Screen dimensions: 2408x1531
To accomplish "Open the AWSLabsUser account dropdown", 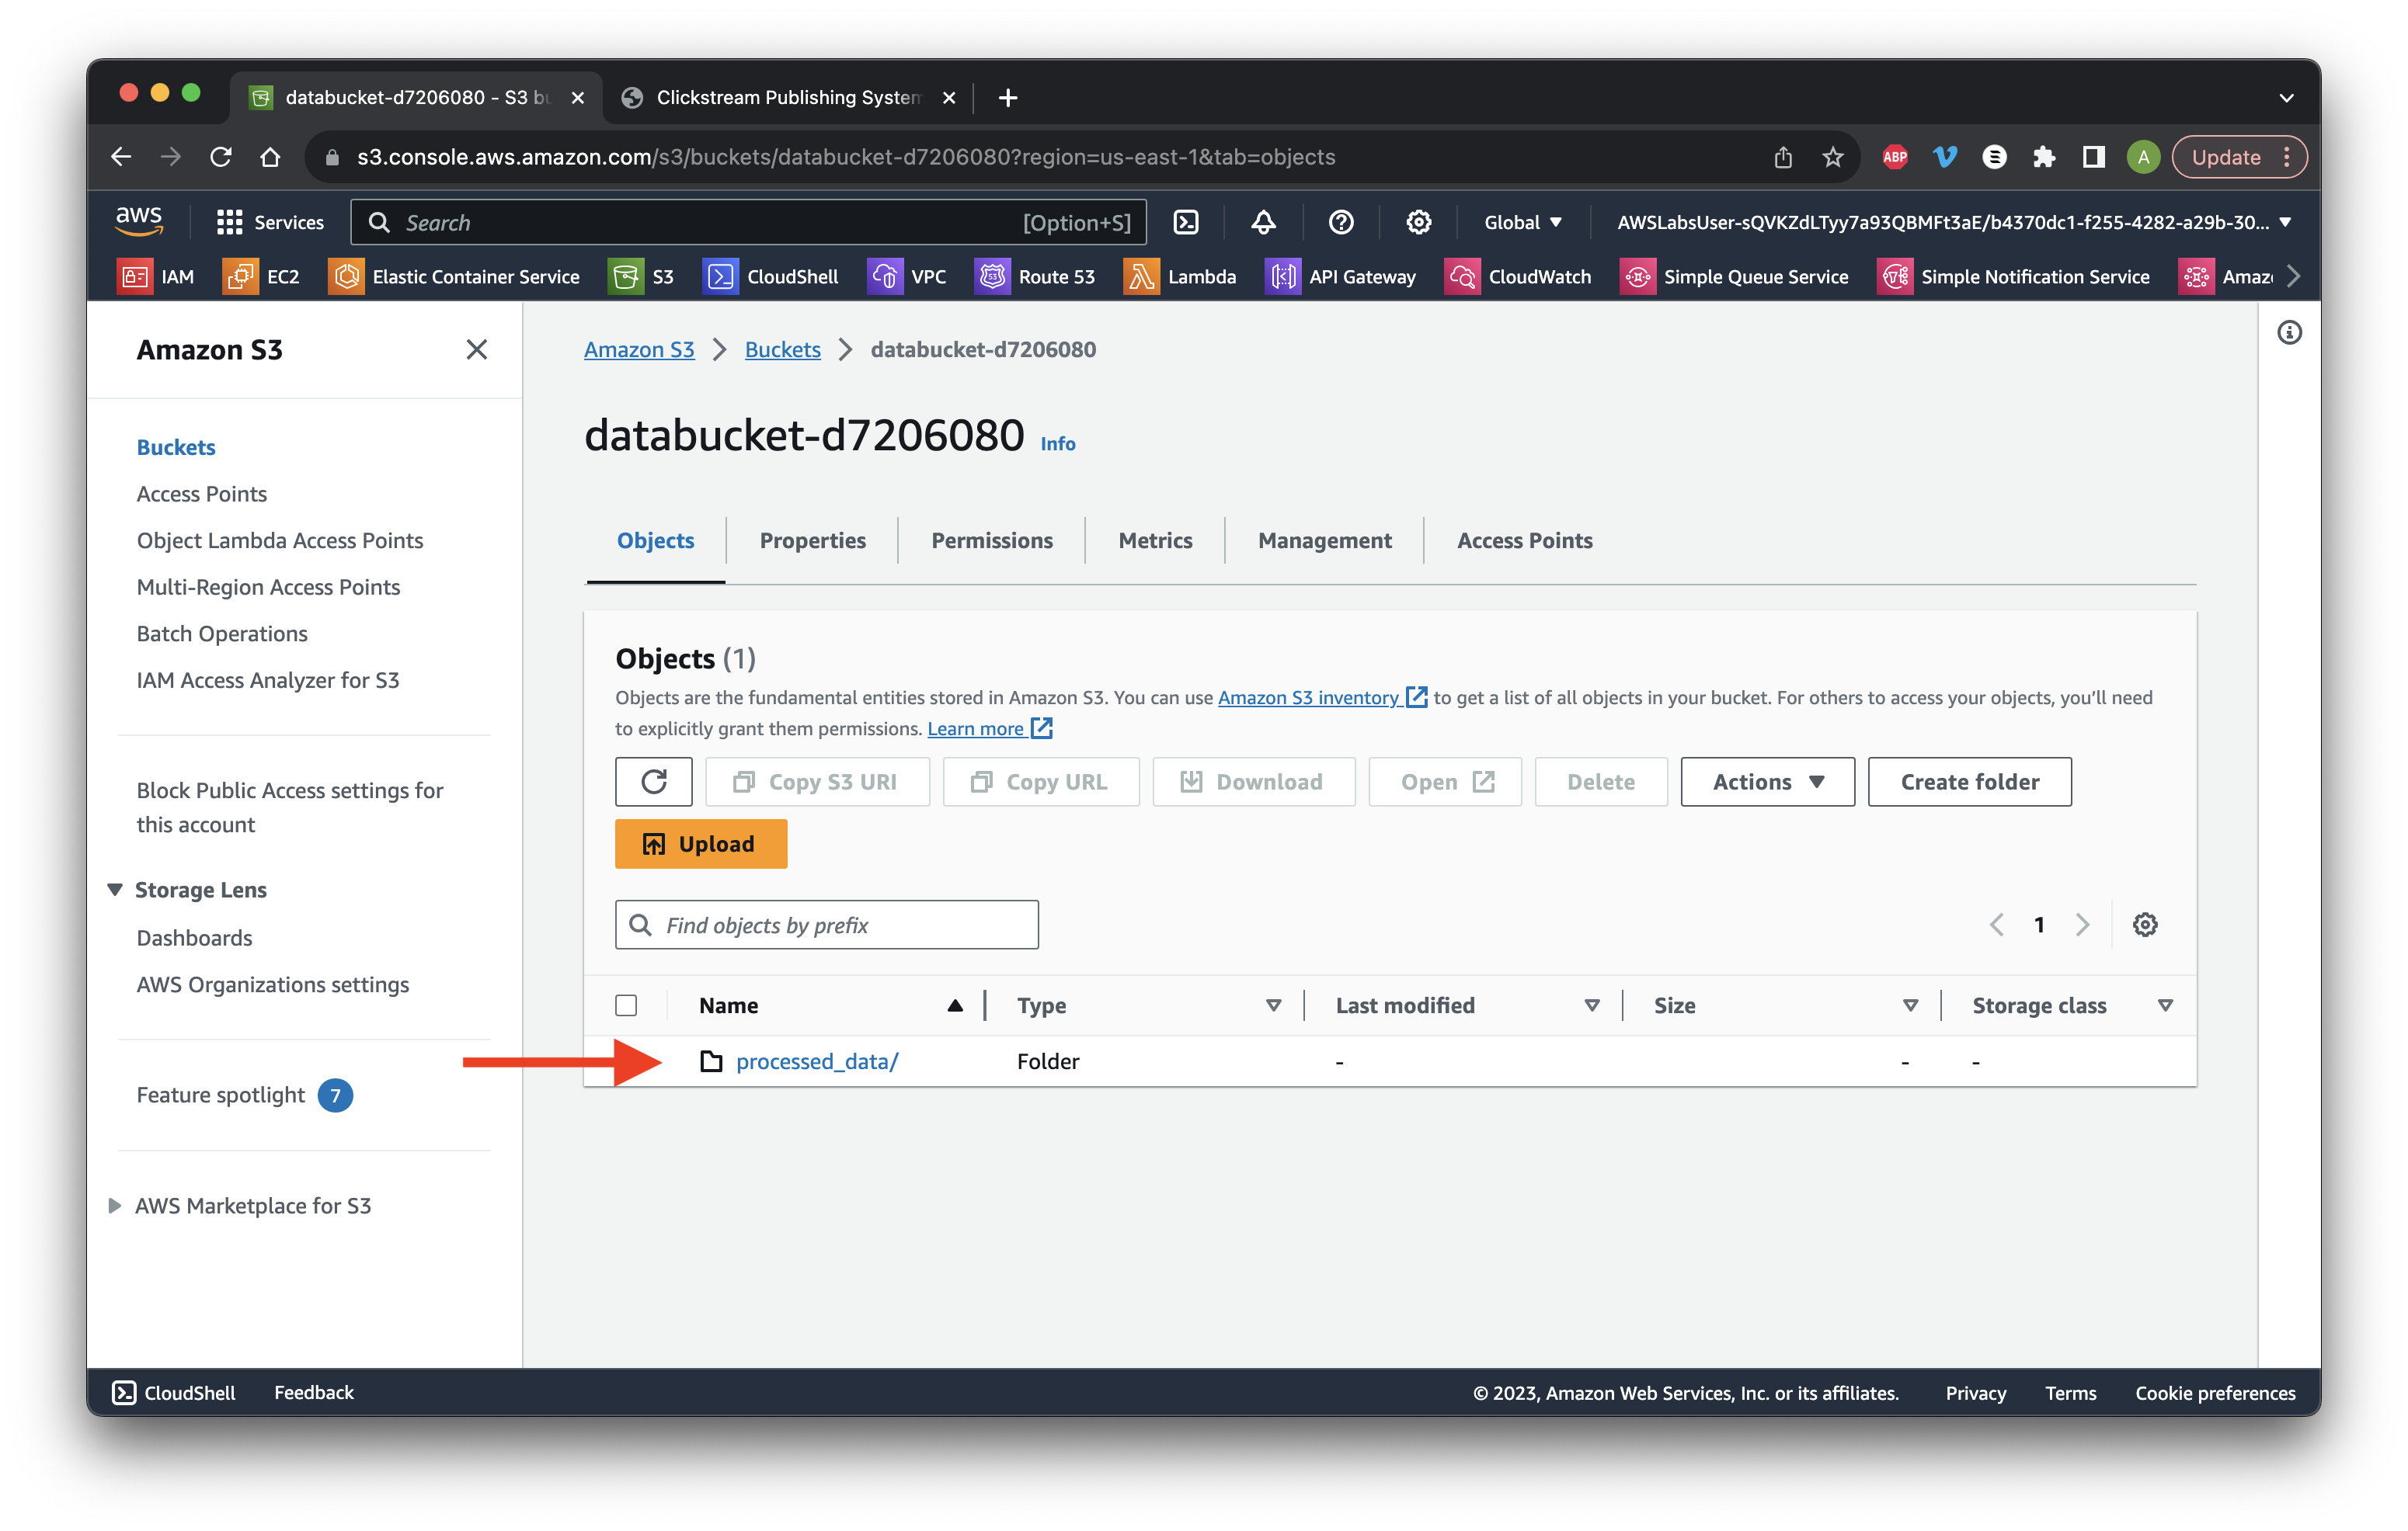I will (1953, 222).
